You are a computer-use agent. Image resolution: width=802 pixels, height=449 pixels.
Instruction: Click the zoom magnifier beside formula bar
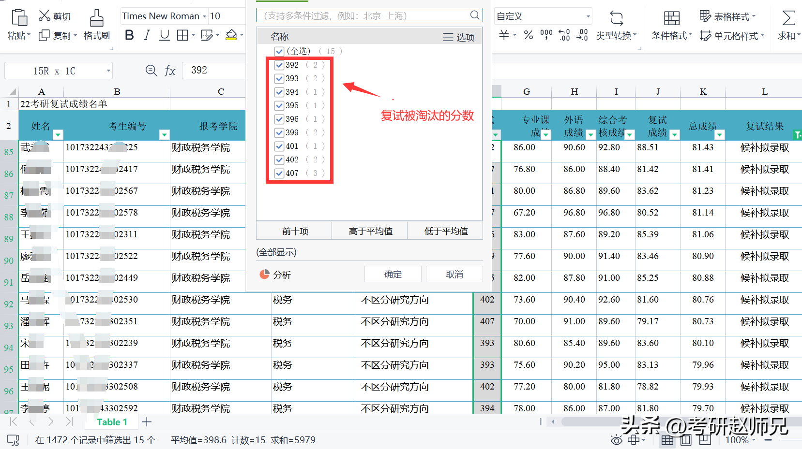tap(151, 71)
